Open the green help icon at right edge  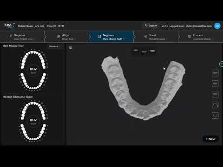coord(221,64)
